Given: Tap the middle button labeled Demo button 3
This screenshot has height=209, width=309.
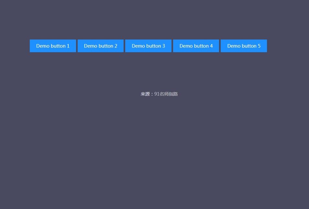Looking at the screenshot, I should point(148,46).
